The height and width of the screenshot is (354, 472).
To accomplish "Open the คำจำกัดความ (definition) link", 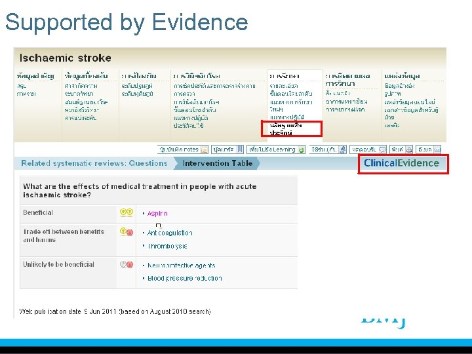I will pyautogui.click(x=81, y=86).
